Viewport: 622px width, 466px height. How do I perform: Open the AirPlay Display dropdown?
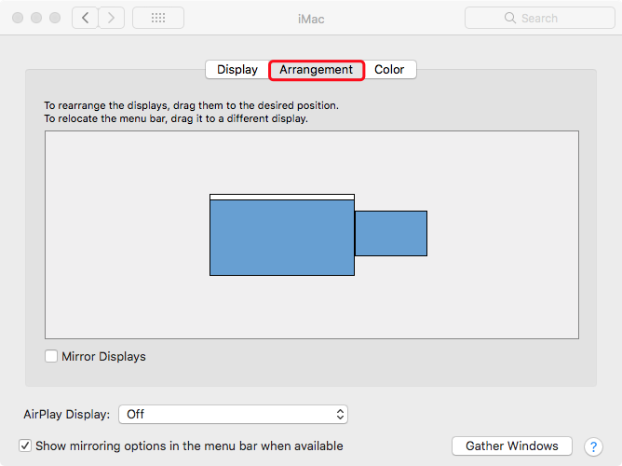point(233,415)
